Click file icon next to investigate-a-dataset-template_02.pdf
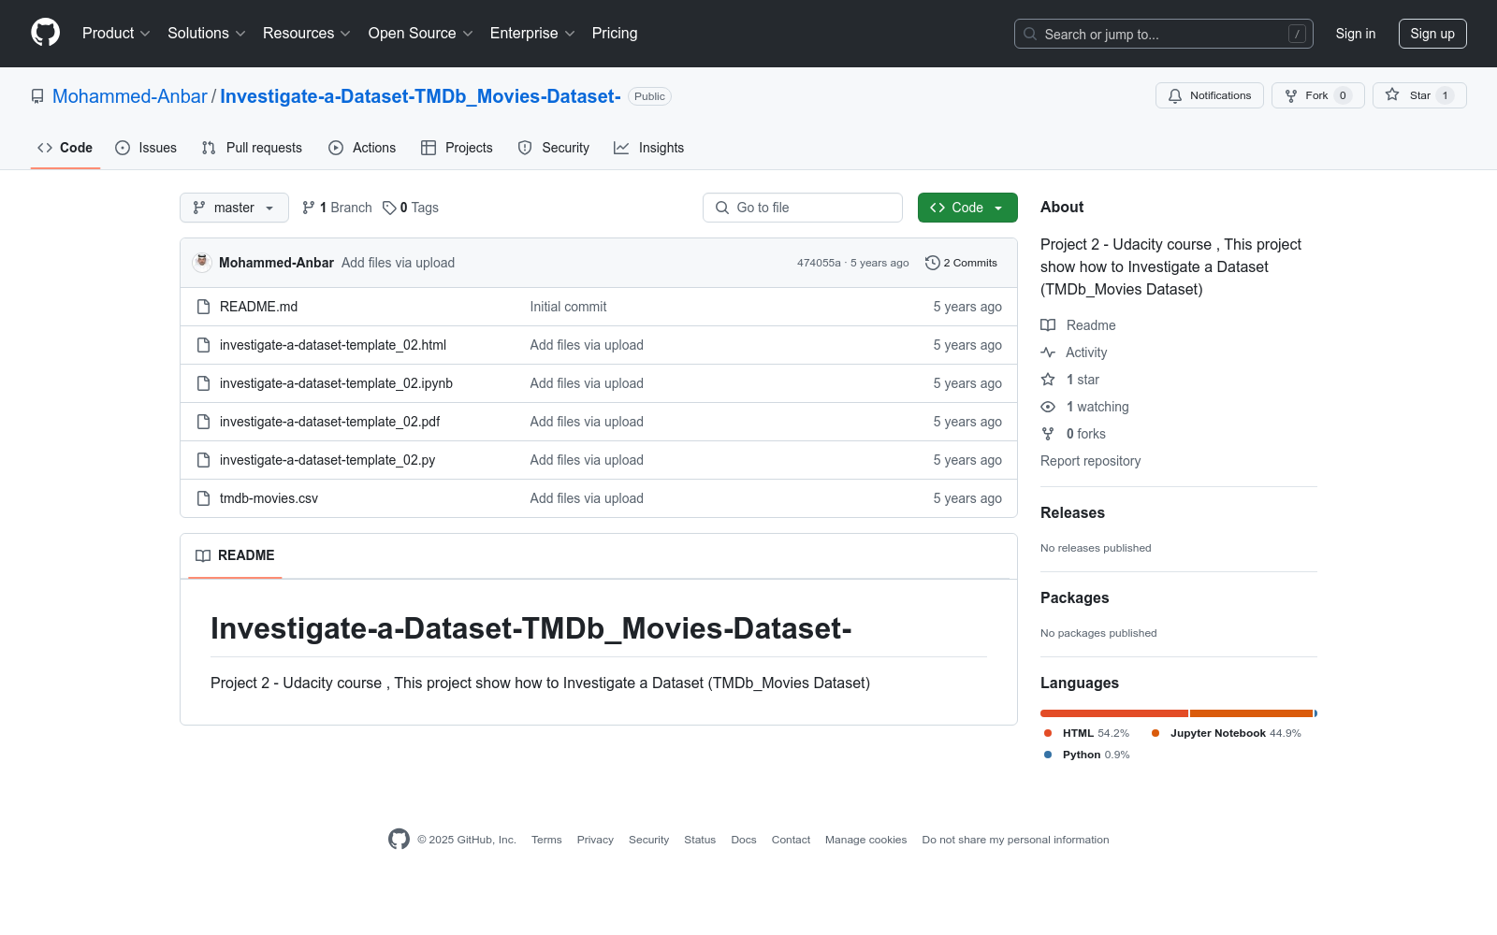Screen dimensions: 1497x935 coord(203,422)
